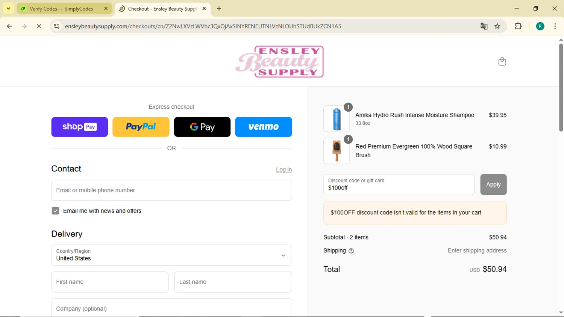Click the Express checkout heading
Image resolution: width=564 pixels, height=317 pixels.
pyautogui.click(x=171, y=107)
